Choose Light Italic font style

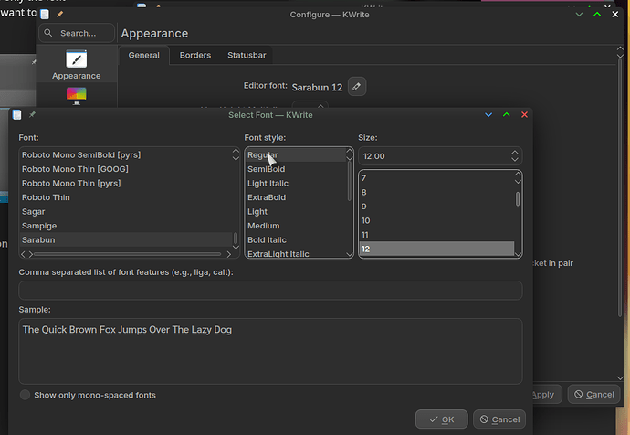tap(296, 183)
